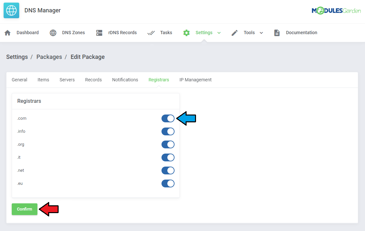Click the Tools pencil icon

pos(235,33)
